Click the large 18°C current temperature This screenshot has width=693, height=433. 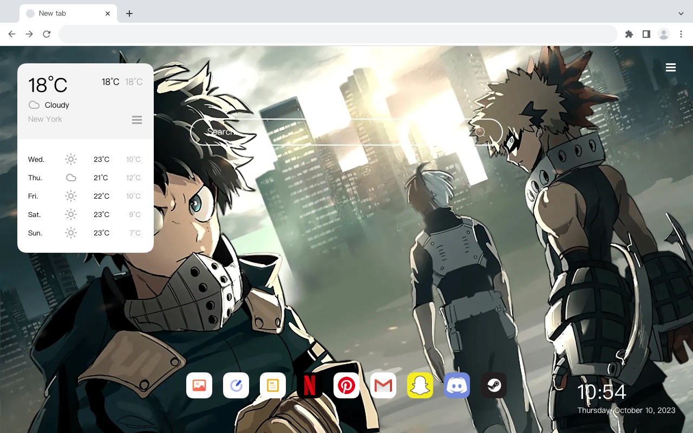tap(48, 85)
